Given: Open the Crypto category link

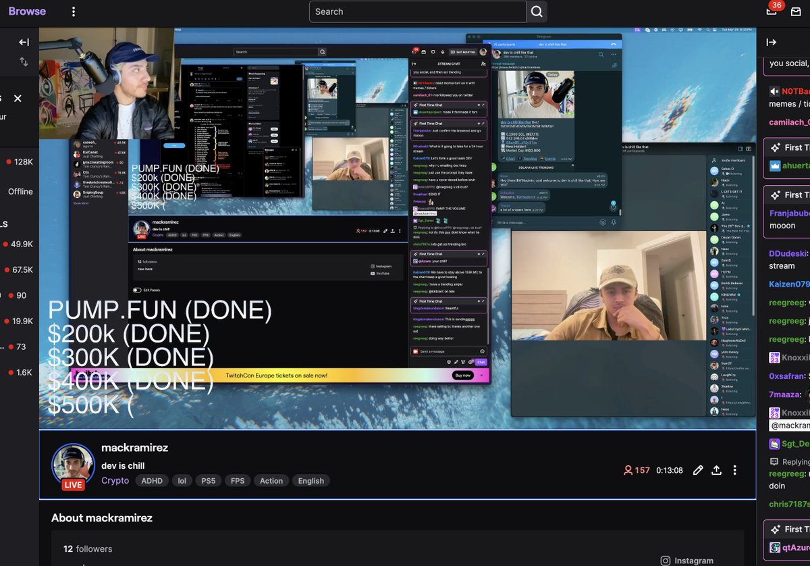Looking at the screenshot, I should click(x=115, y=481).
